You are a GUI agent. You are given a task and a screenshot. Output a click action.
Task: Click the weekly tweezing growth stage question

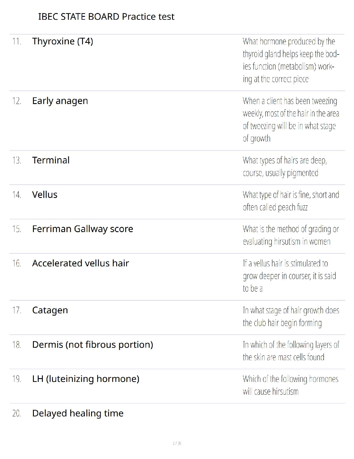pyautogui.click(x=291, y=120)
